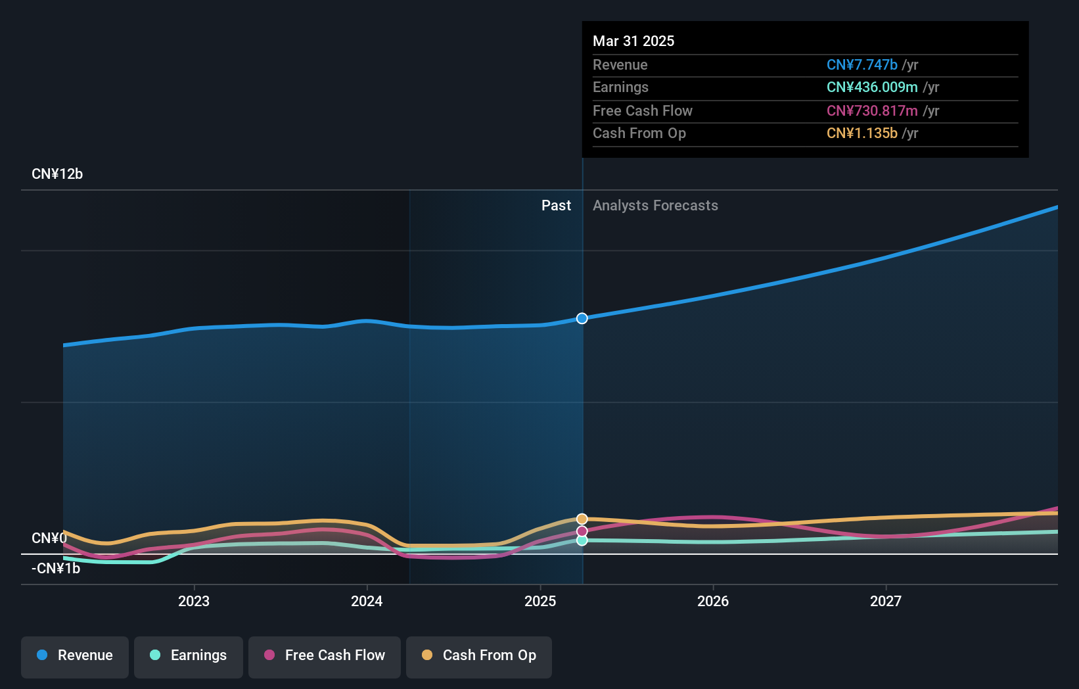The width and height of the screenshot is (1079, 689).
Task: Click the Revenue row label in tooltip
Action: point(620,65)
